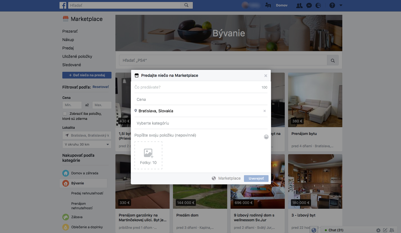Open Uložené položky in sidebar

[x=77, y=56]
